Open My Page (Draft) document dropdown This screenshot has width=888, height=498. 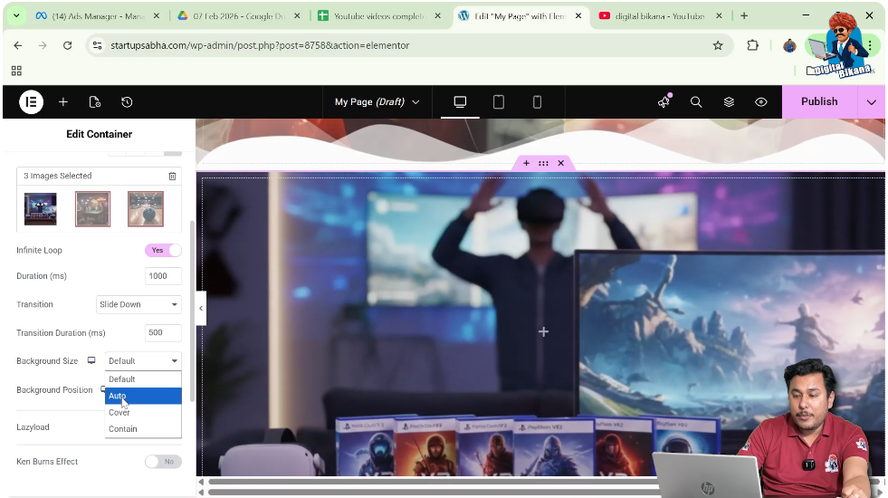(377, 102)
